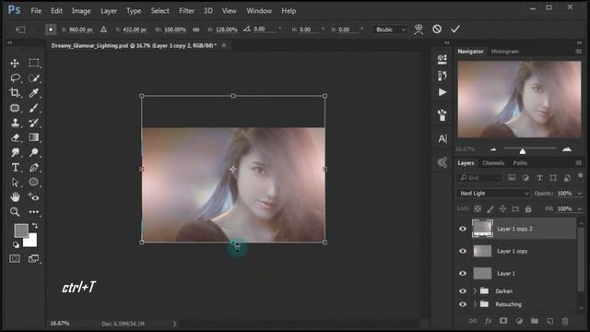
Task: Open the Bicubic interpolation dropdown
Action: click(390, 30)
